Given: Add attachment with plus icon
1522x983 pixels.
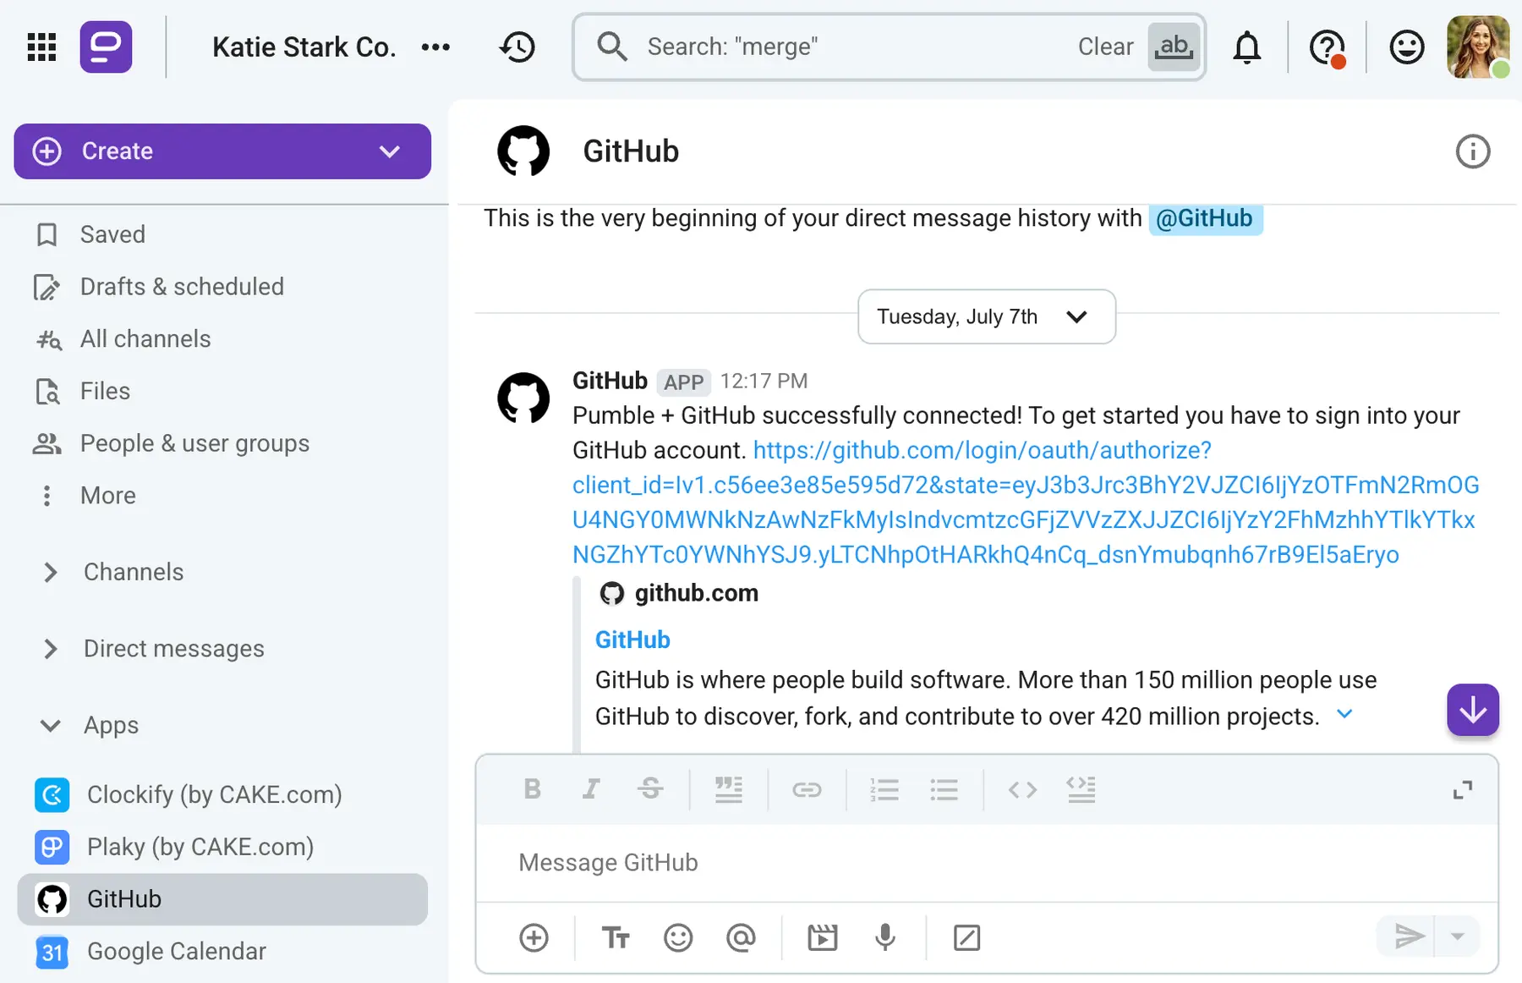Looking at the screenshot, I should tap(534, 937).
